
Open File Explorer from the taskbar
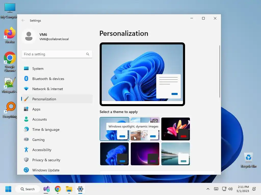(x=69, y=189)
